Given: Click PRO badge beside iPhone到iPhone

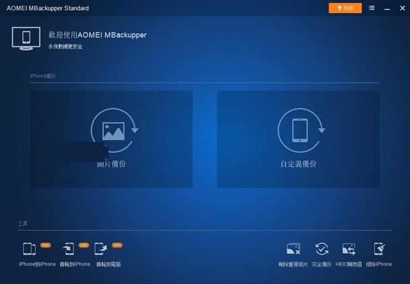Looking at the screenshot, I should pyautogui.click(x=46, y=245).
